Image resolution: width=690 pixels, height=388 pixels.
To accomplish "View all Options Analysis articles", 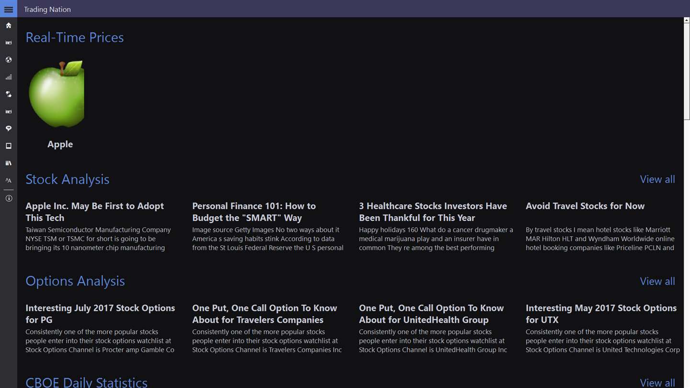I will [657, 281].
